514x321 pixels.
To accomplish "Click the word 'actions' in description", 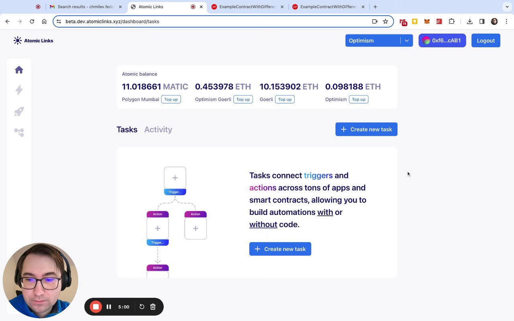I will click(x=263, y=188).
